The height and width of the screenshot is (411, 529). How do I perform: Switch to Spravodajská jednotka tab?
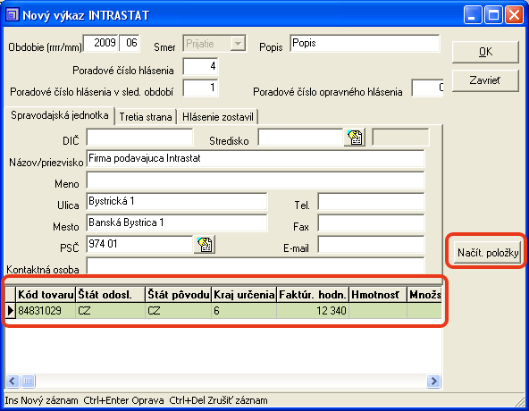click(x=59, y=116)
